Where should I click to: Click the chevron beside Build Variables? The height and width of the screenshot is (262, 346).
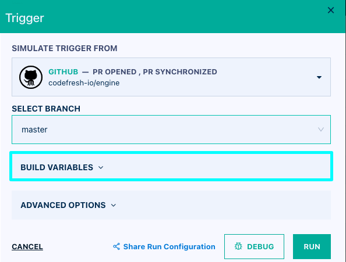coord(101,168)
